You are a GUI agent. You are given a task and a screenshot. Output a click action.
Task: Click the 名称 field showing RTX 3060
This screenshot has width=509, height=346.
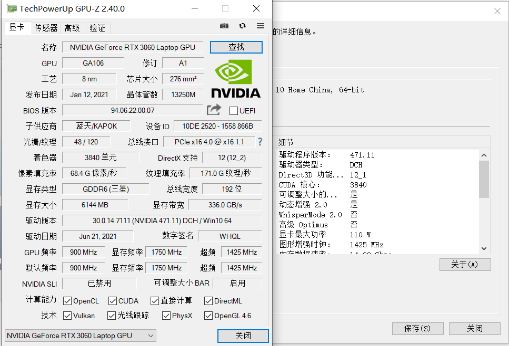[133, 47]
